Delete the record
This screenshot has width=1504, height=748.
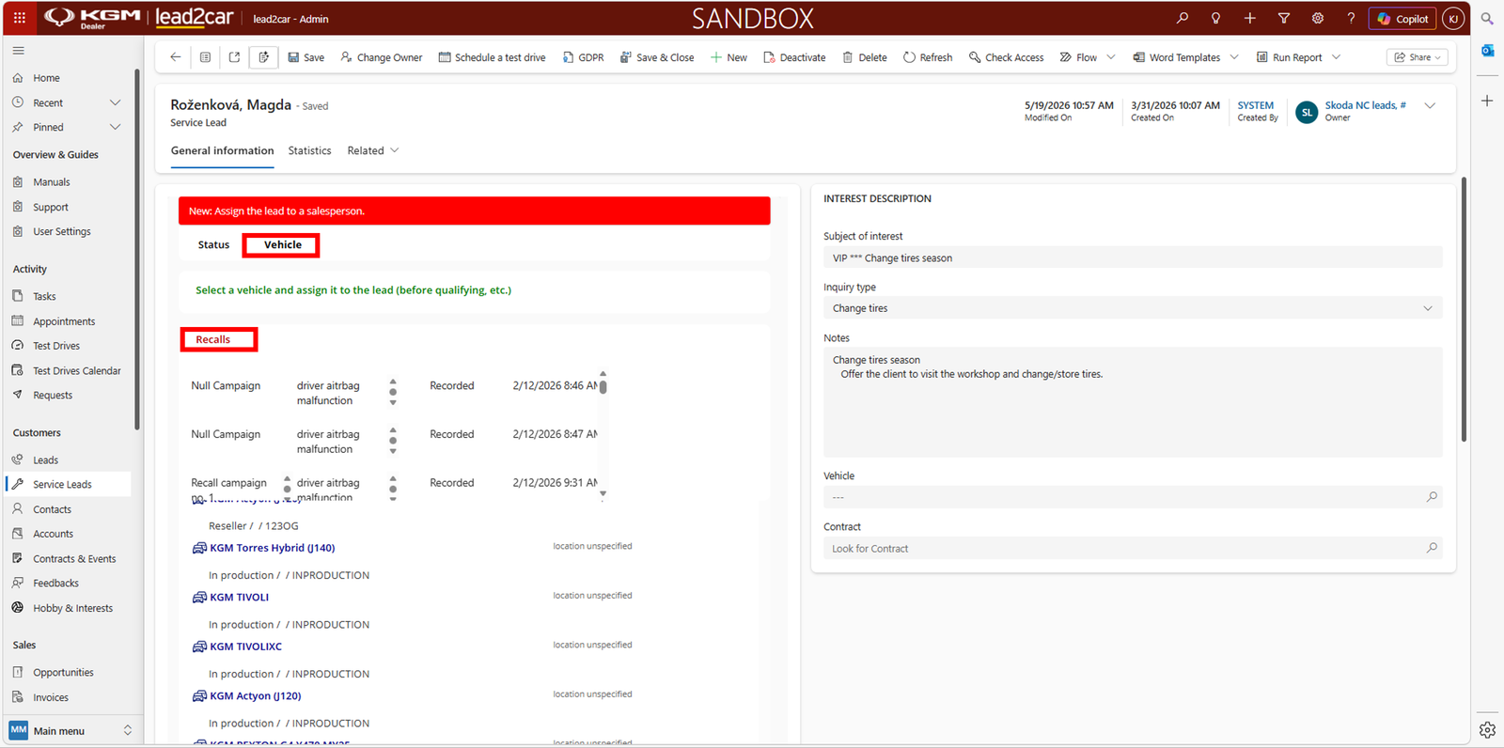[865, 57]
